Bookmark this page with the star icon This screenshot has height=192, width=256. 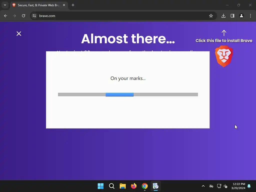pos(211,16)
